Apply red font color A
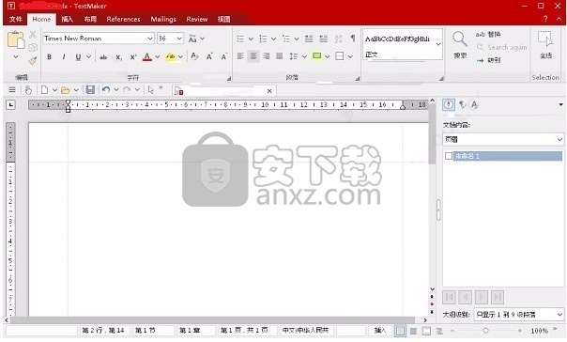Viewport: 567px width, 342px height. tap(146, 56)
